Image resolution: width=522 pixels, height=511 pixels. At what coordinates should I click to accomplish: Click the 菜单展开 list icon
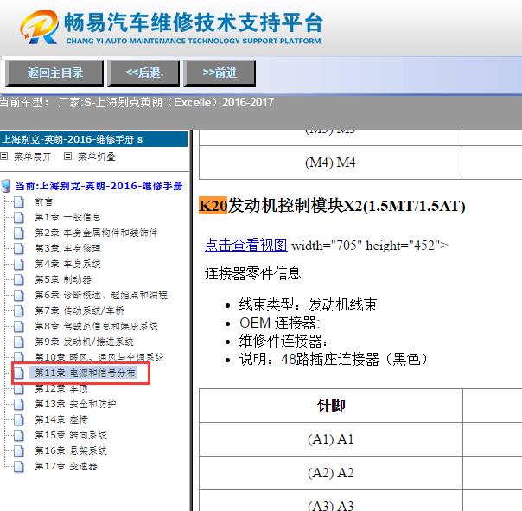pos(4,156)
